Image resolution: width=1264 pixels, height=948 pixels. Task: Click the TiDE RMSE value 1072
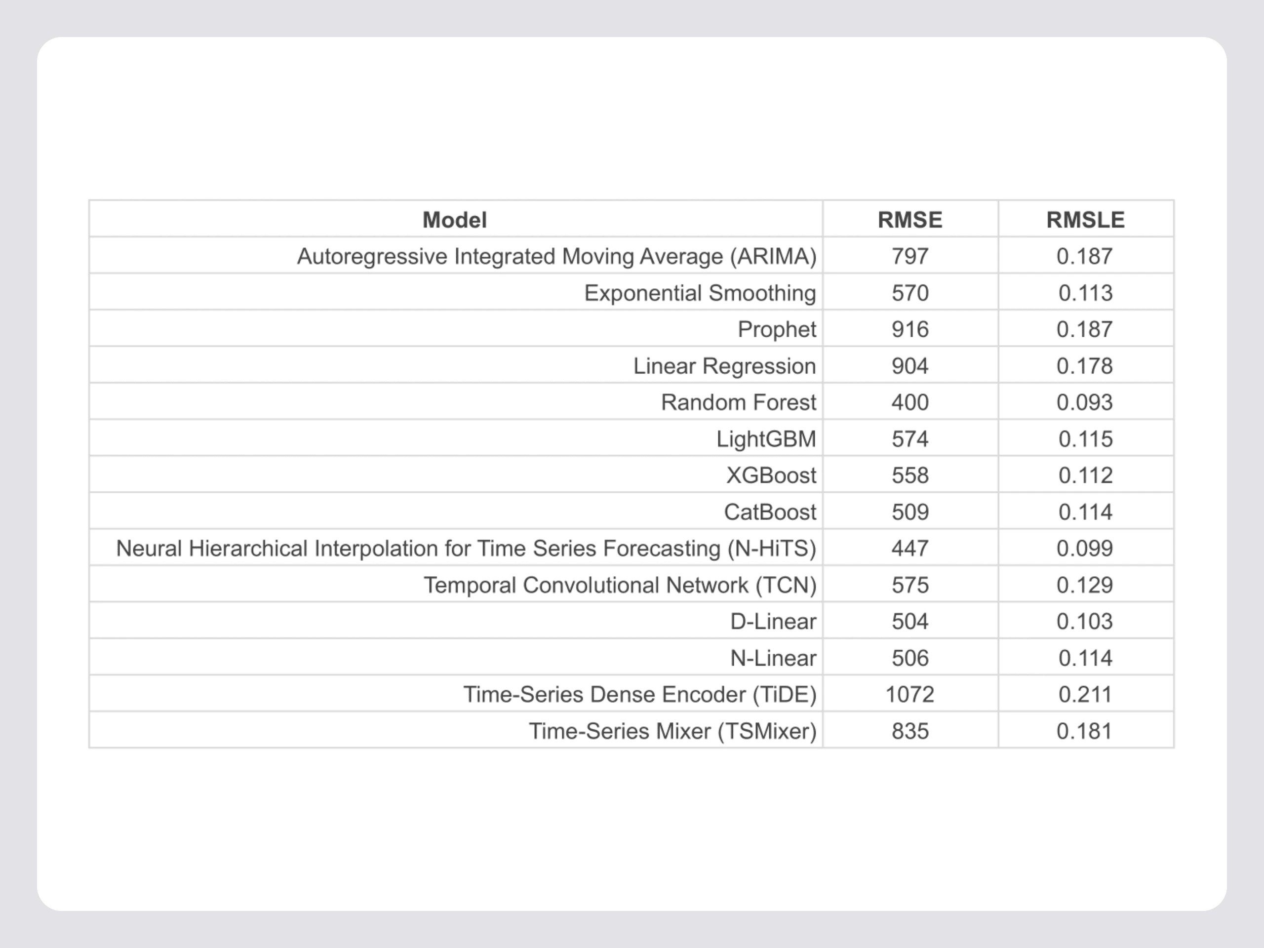[x=909, y=695]
